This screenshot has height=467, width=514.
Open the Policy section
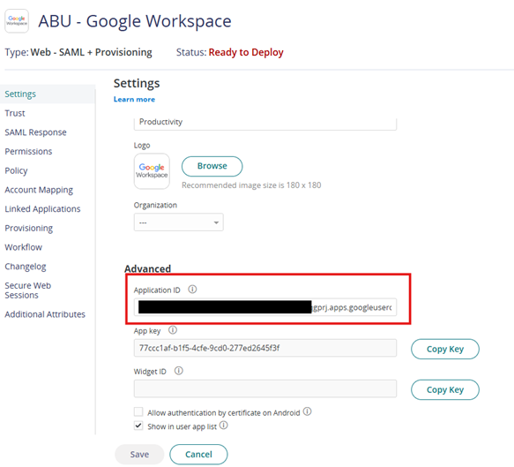pos(16,170)
